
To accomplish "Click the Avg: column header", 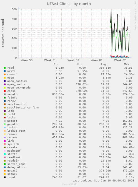I will tap(104, 64).
